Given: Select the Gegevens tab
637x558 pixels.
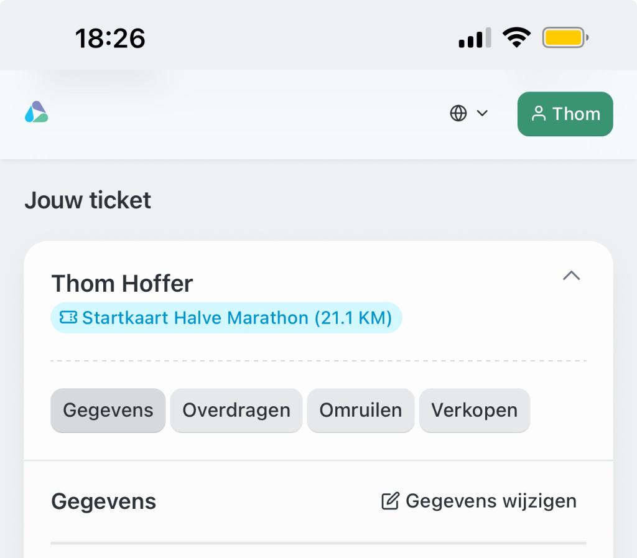Looking at the screenshot, I should tap(108, 410).
